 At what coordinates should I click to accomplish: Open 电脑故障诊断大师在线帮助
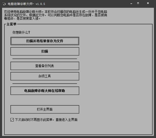[45, 91]
